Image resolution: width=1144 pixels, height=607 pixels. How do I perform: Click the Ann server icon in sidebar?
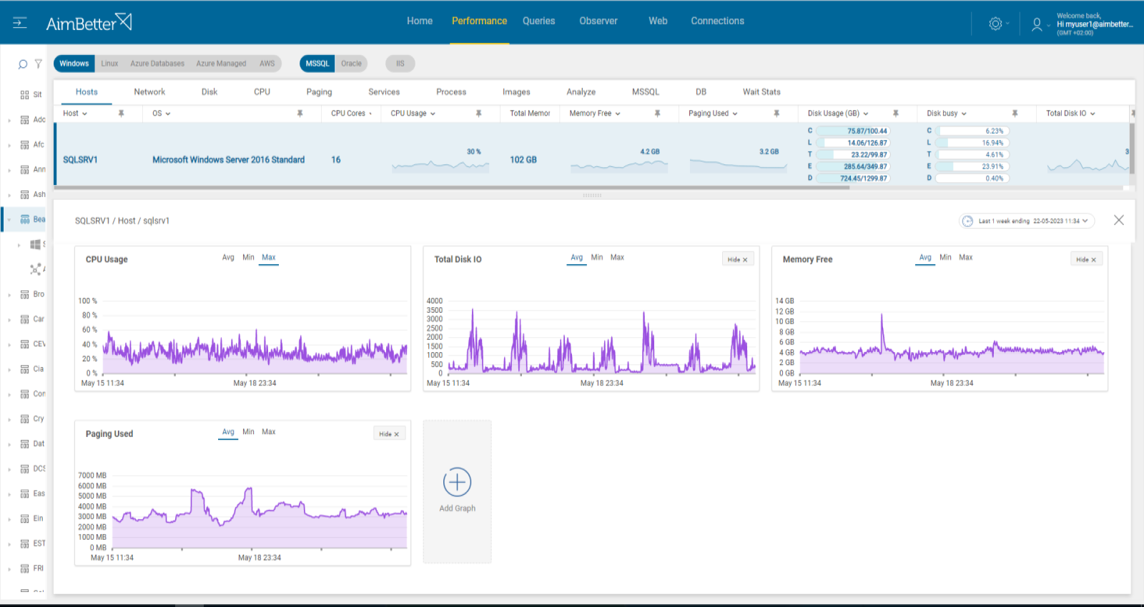pyautogui.click(x=25, y=170)
